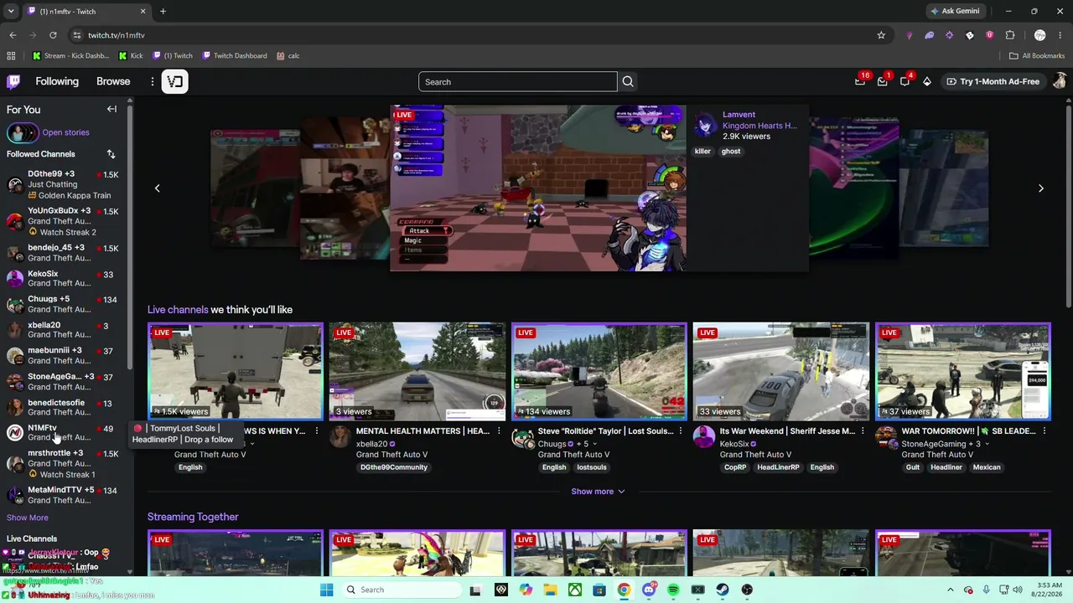This screenshot has width=1073, height=603.
Task: Click the Windows Start button
Action: [326, 590]
